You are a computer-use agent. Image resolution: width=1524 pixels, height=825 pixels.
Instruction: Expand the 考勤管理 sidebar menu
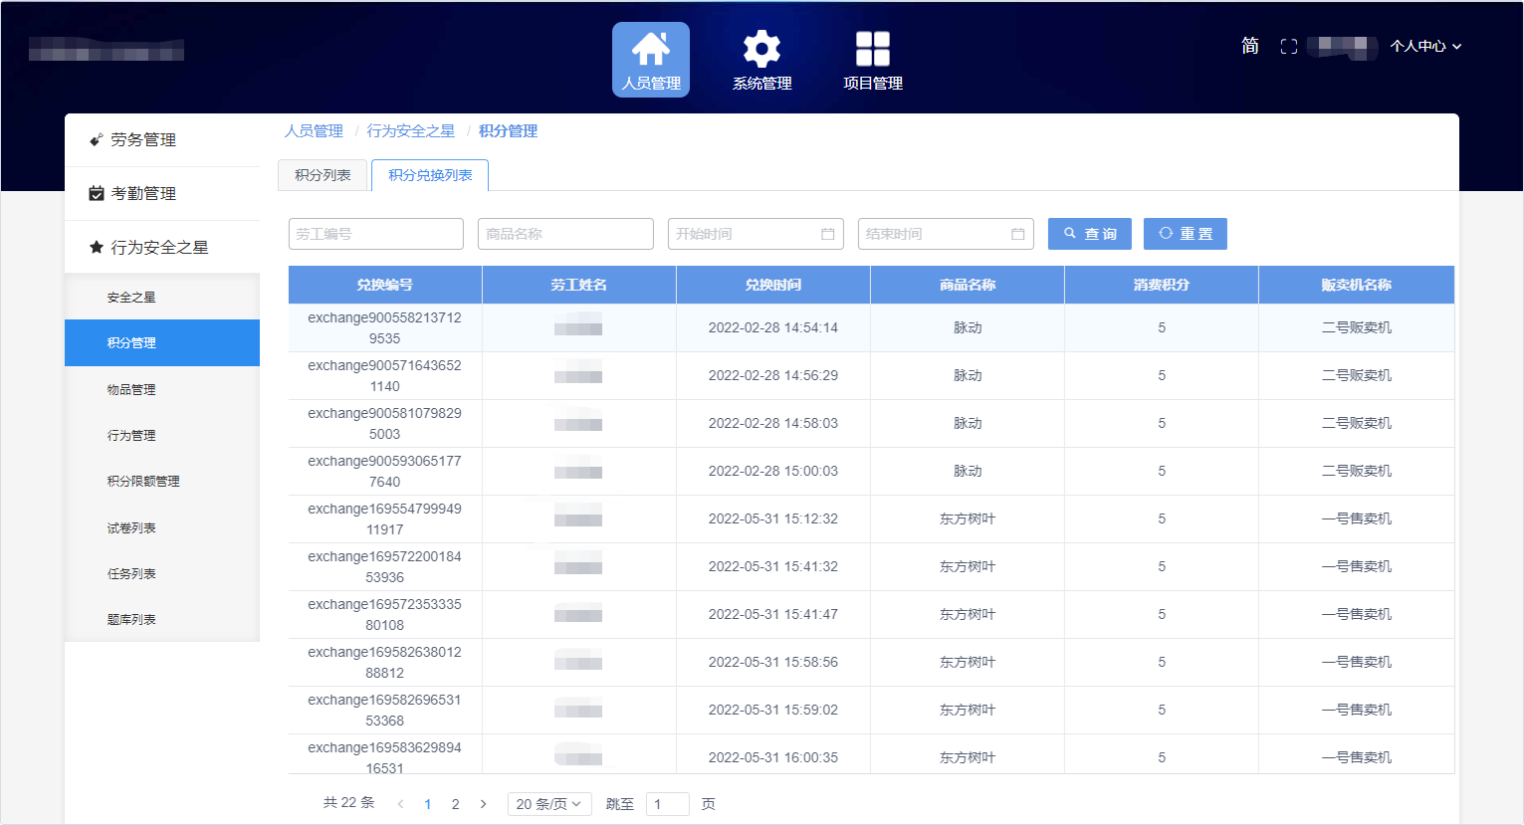143,193
